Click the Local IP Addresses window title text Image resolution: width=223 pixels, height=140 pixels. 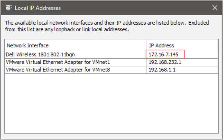pos(38,8)
